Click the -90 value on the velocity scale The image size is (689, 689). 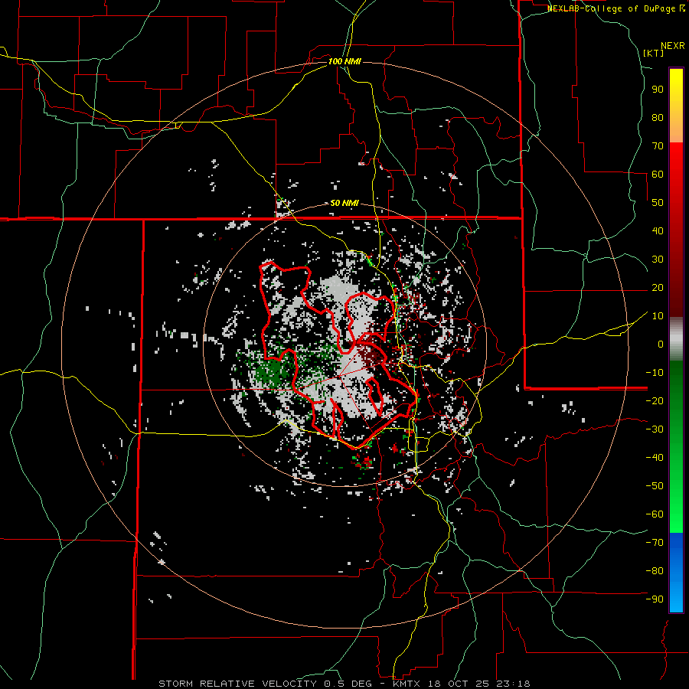(655, 599)
